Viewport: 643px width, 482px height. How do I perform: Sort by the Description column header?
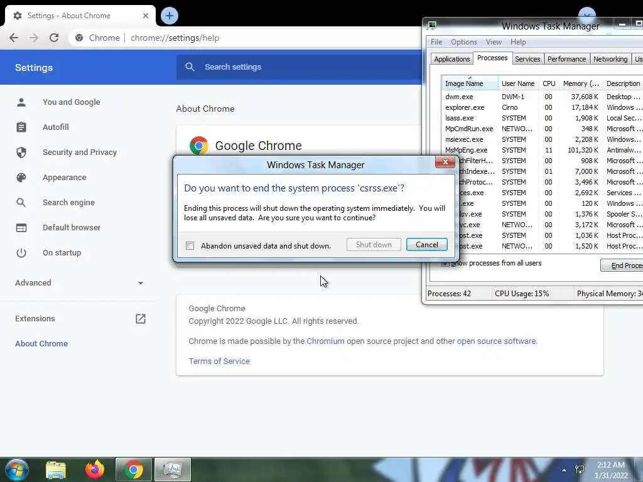[x=623, y=83]
